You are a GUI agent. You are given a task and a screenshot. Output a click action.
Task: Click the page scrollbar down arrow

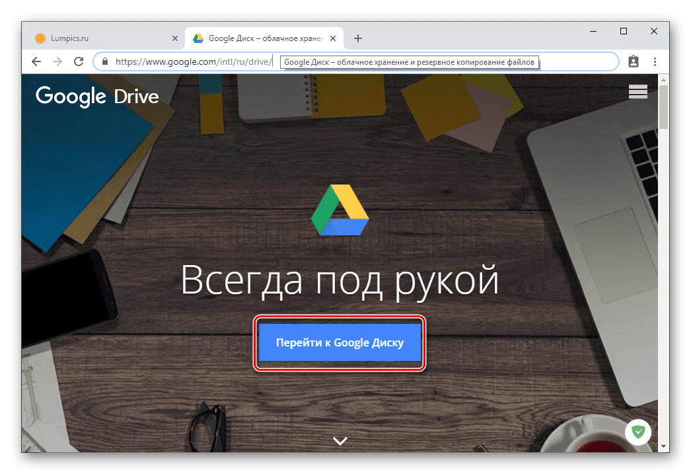[x=663, y=446]
